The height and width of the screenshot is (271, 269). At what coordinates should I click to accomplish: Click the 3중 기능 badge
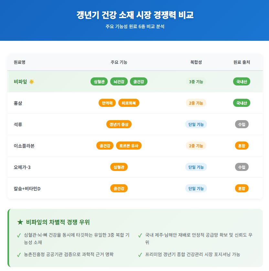(x=196, y=82)
